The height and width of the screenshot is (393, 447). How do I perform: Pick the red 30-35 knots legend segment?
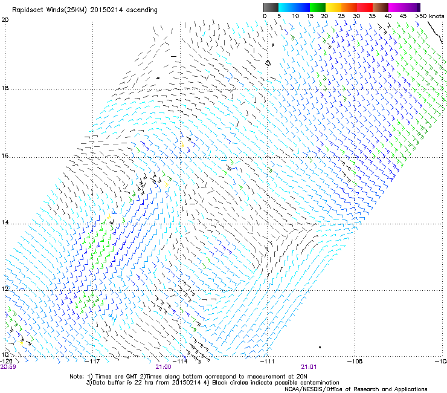pos(365,7)
